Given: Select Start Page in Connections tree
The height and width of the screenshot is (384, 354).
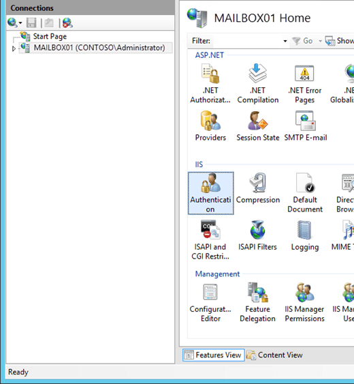Looking at the screenshot, I should point(50,36).
